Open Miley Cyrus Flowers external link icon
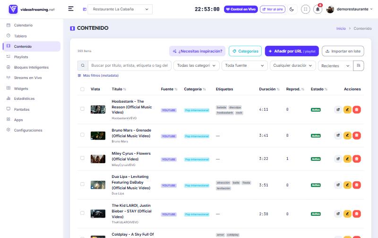 coord(338,159)
